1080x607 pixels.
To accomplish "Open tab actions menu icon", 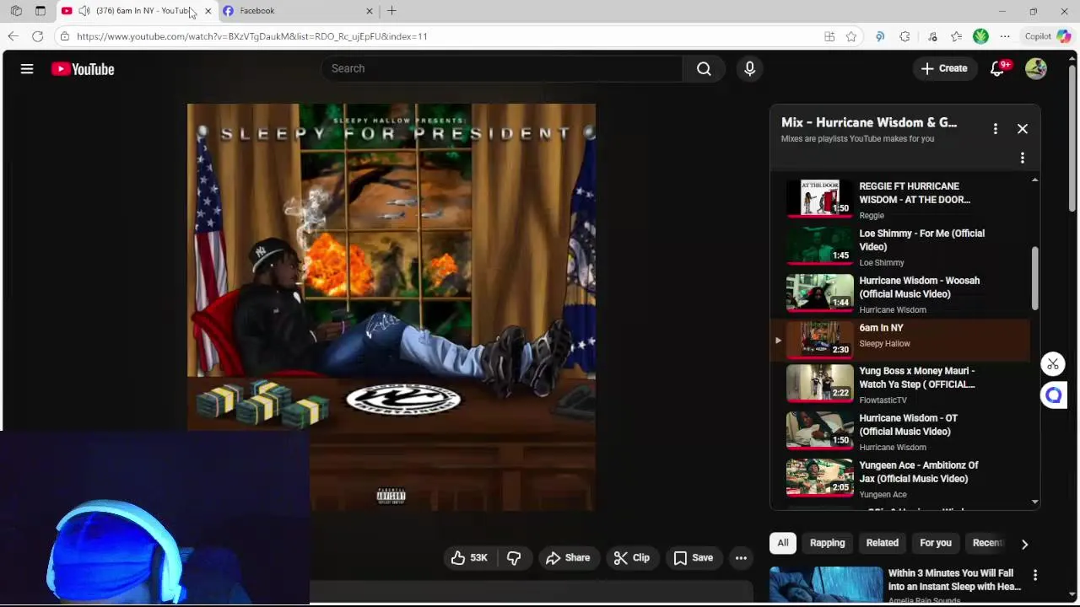I will pyautogui.click(x=40, y=11).
